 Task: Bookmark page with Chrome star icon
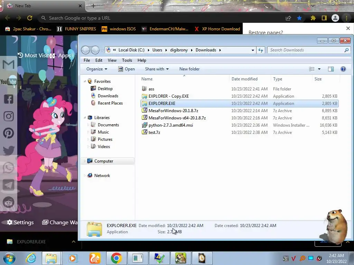299,18
